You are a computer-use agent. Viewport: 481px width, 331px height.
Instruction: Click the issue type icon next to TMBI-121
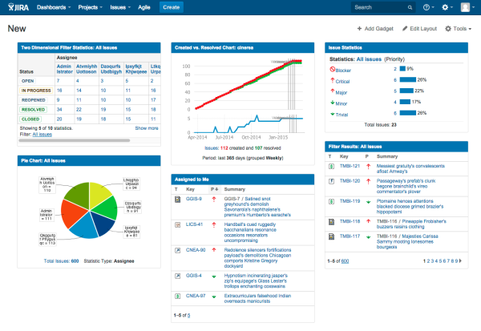332,166
